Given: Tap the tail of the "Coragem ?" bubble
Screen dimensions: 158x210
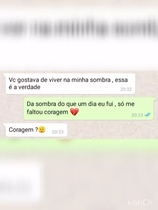Looking at the screenshot, I should [x=4, y=125].
